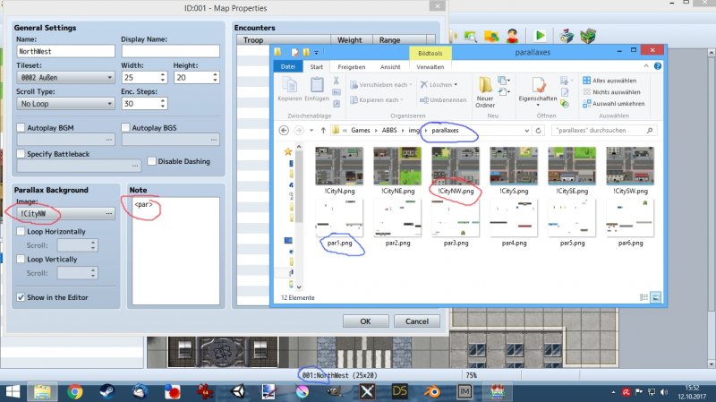
Task: Switch to the Ansicht ribbon tab
Action: click(x=390, y=66)
